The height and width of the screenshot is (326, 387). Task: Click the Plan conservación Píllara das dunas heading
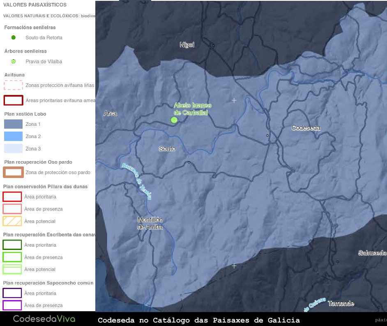[x=45, y=187]
